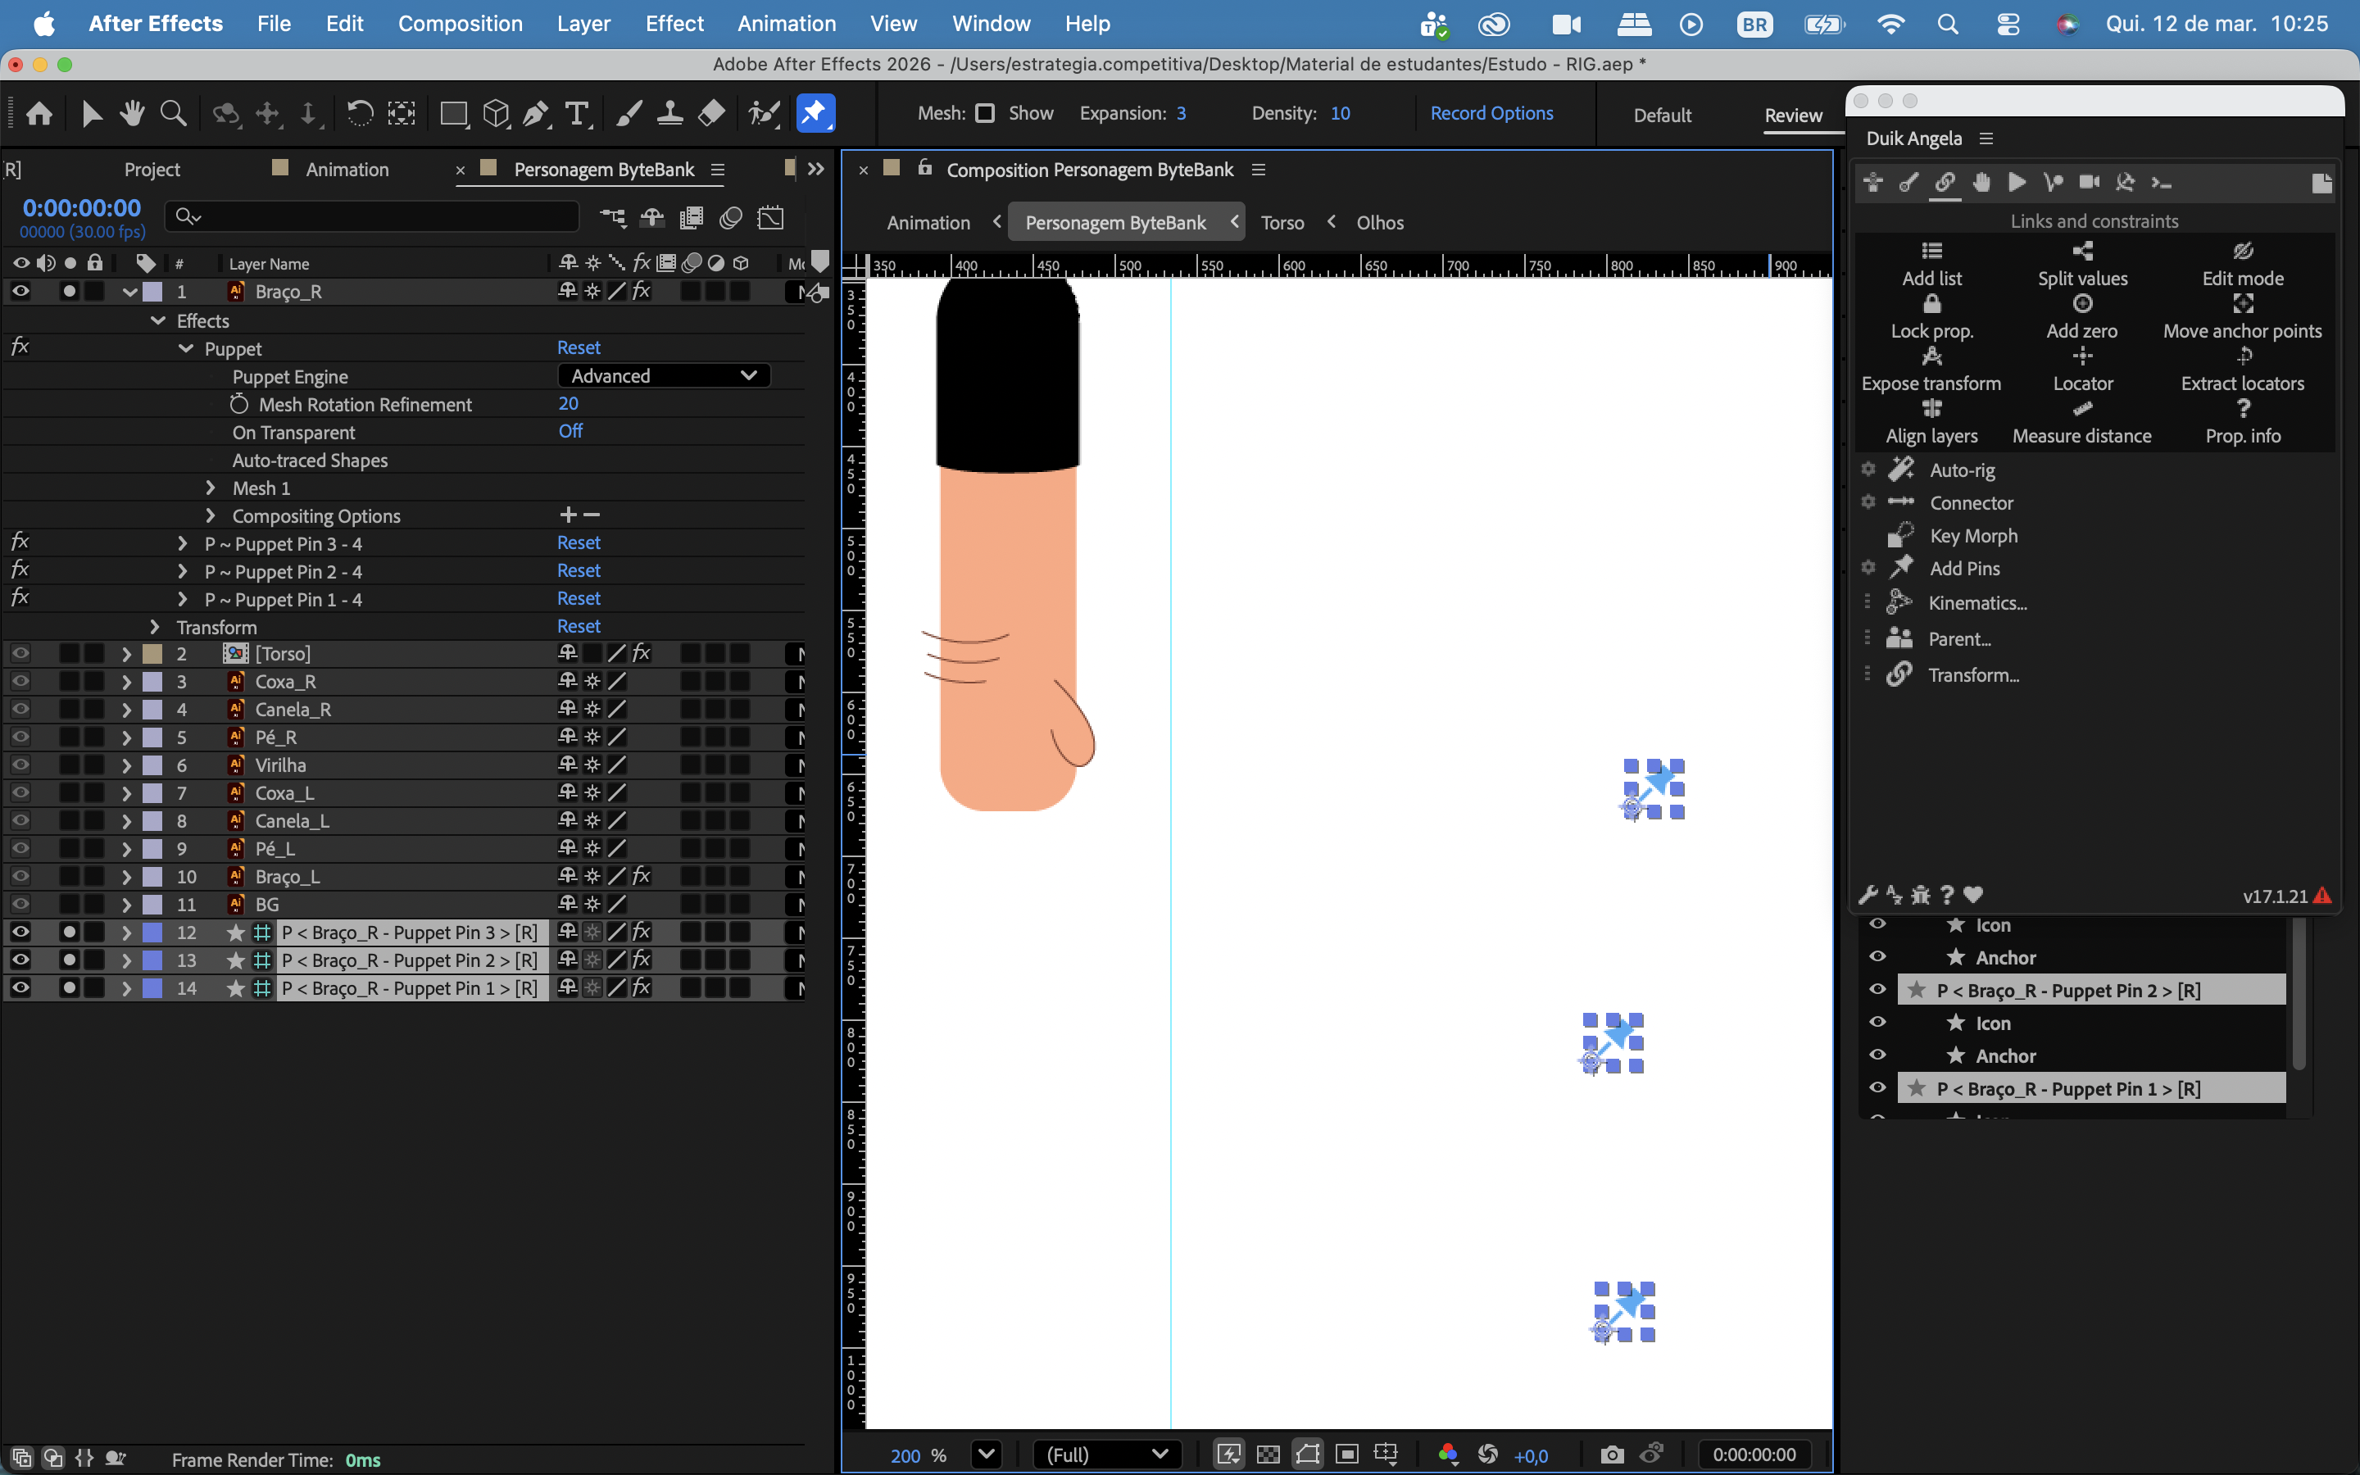Select the Zoom tool magnifier

(x=174, y=114)
